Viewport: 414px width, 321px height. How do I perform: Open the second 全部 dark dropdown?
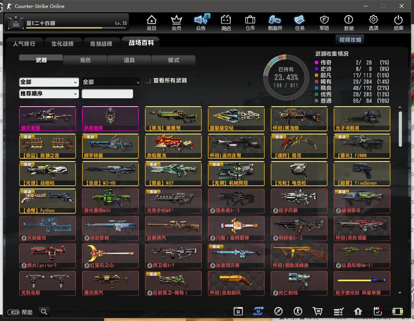pyautogui.click(x=111, y=82)
